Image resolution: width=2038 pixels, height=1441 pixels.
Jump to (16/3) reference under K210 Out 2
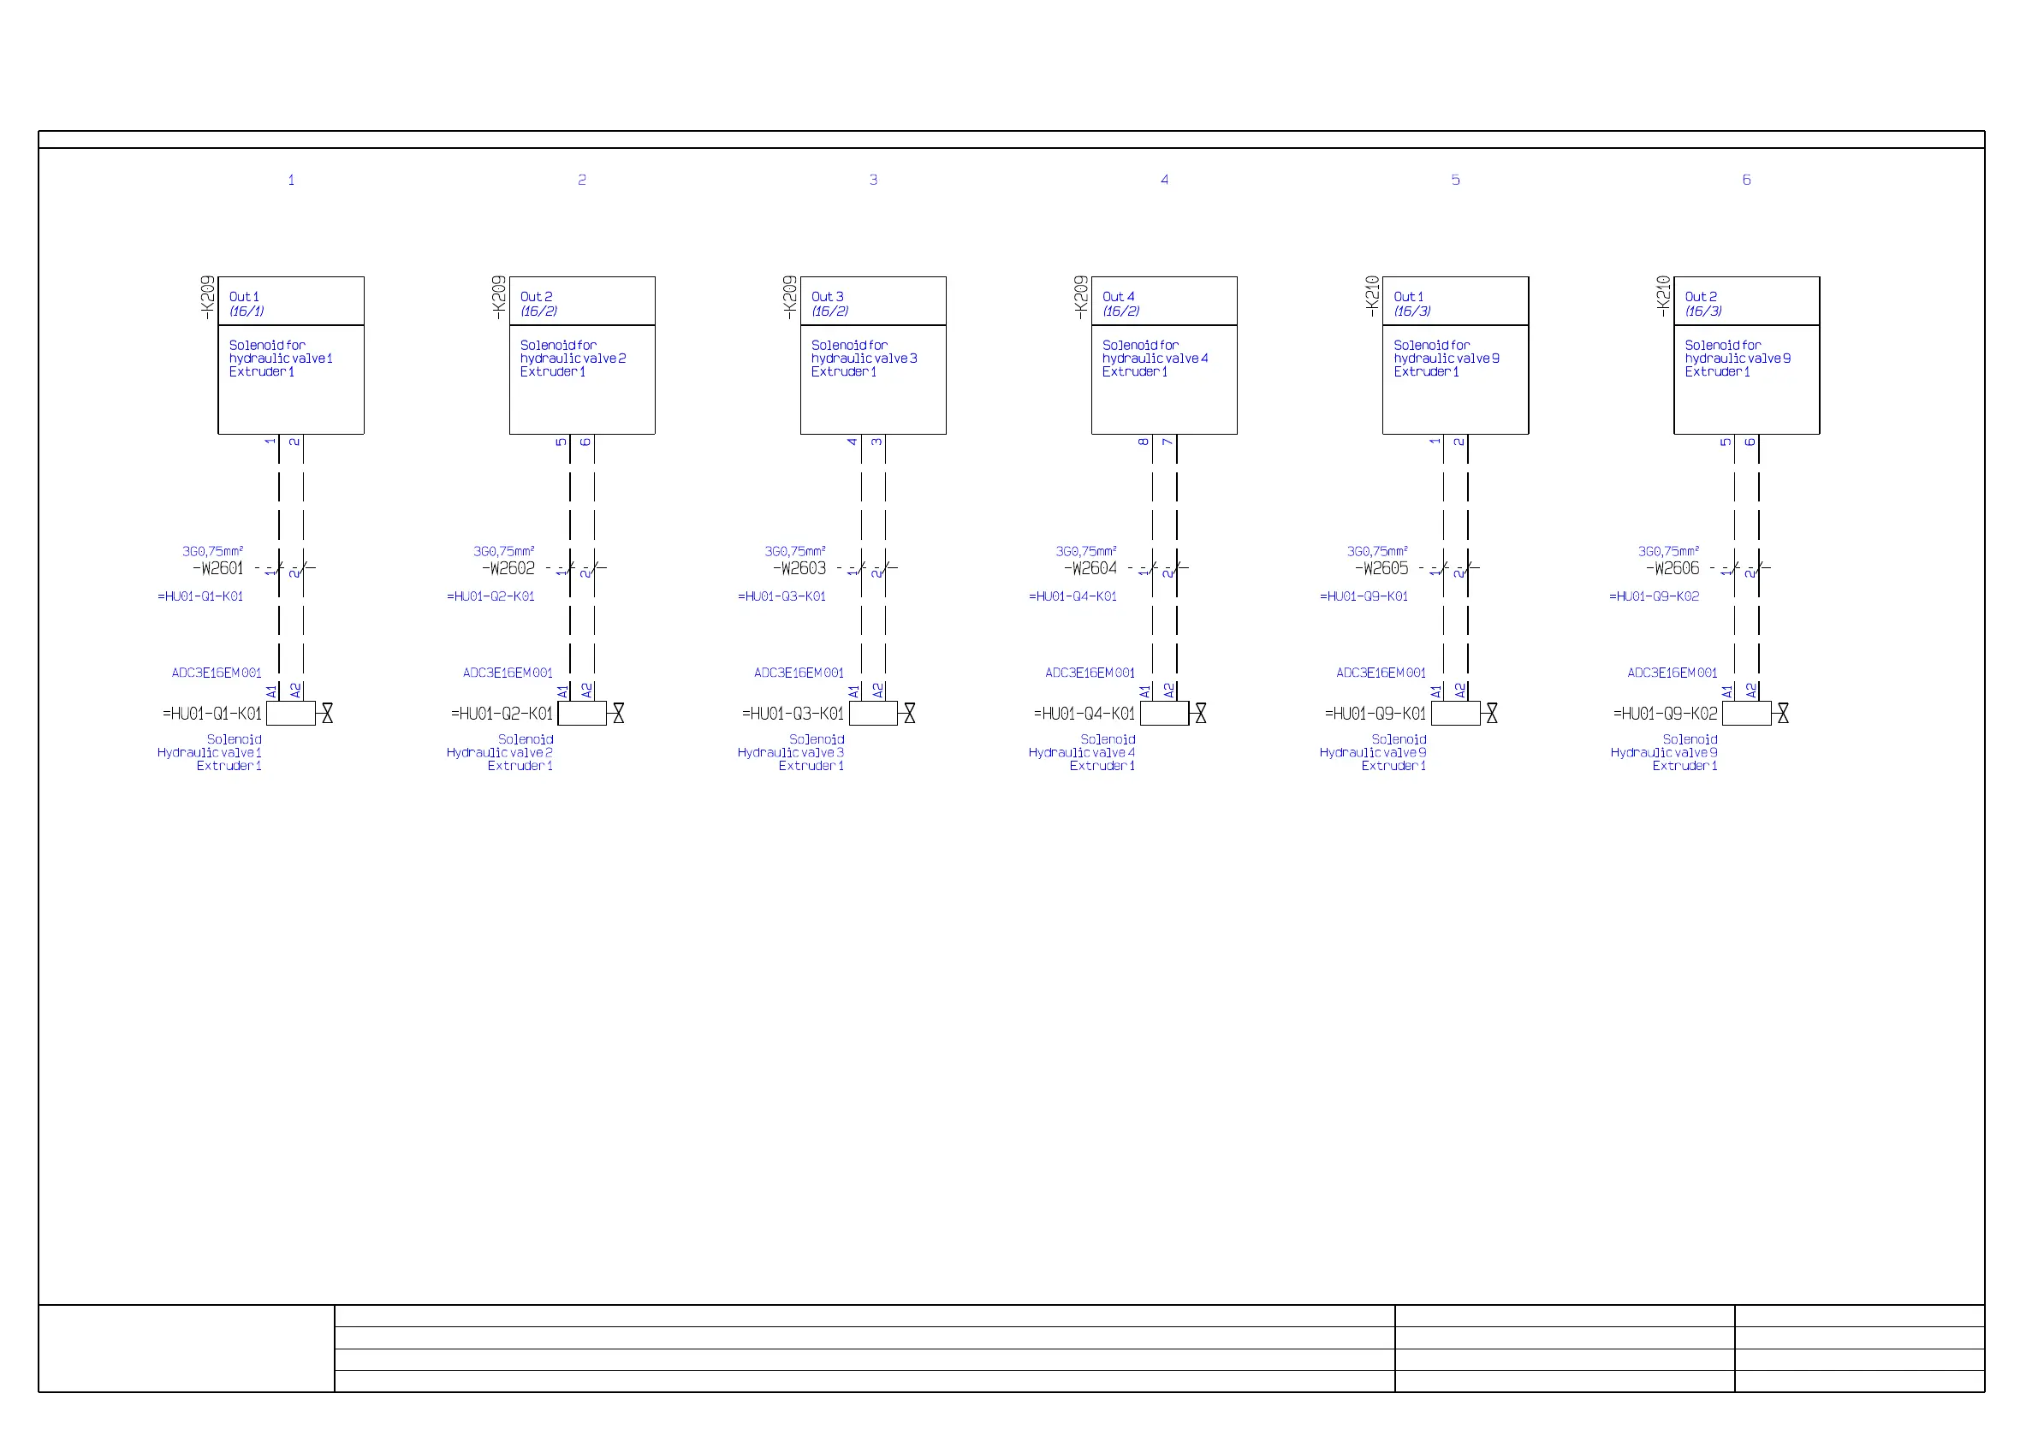click(1702, 311)
